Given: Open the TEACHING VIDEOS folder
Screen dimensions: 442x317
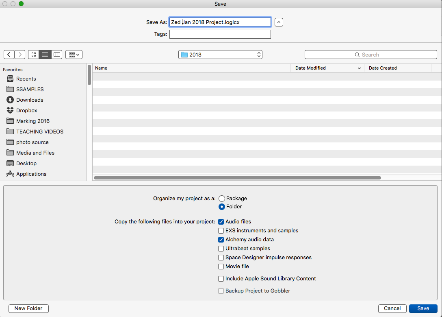Looking at the screenshot, I should (x=35, y=131).
